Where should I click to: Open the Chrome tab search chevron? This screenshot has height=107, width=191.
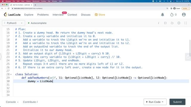point(189,5)
